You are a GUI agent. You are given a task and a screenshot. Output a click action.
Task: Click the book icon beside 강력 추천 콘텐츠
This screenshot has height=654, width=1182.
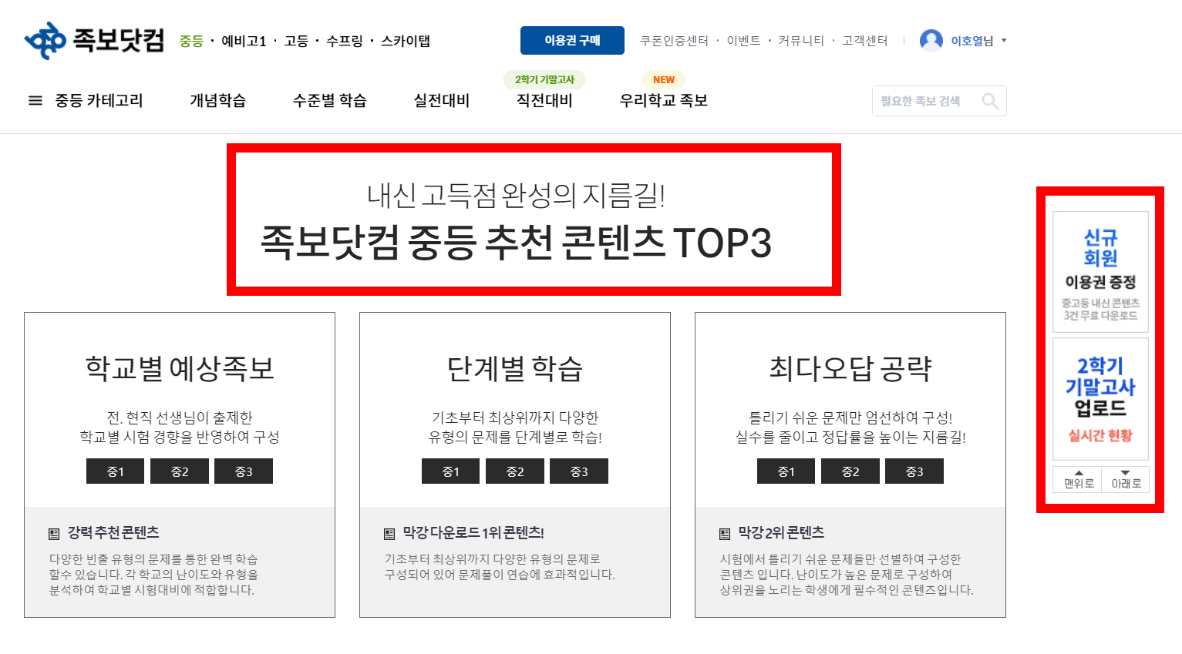click(55, 532)
